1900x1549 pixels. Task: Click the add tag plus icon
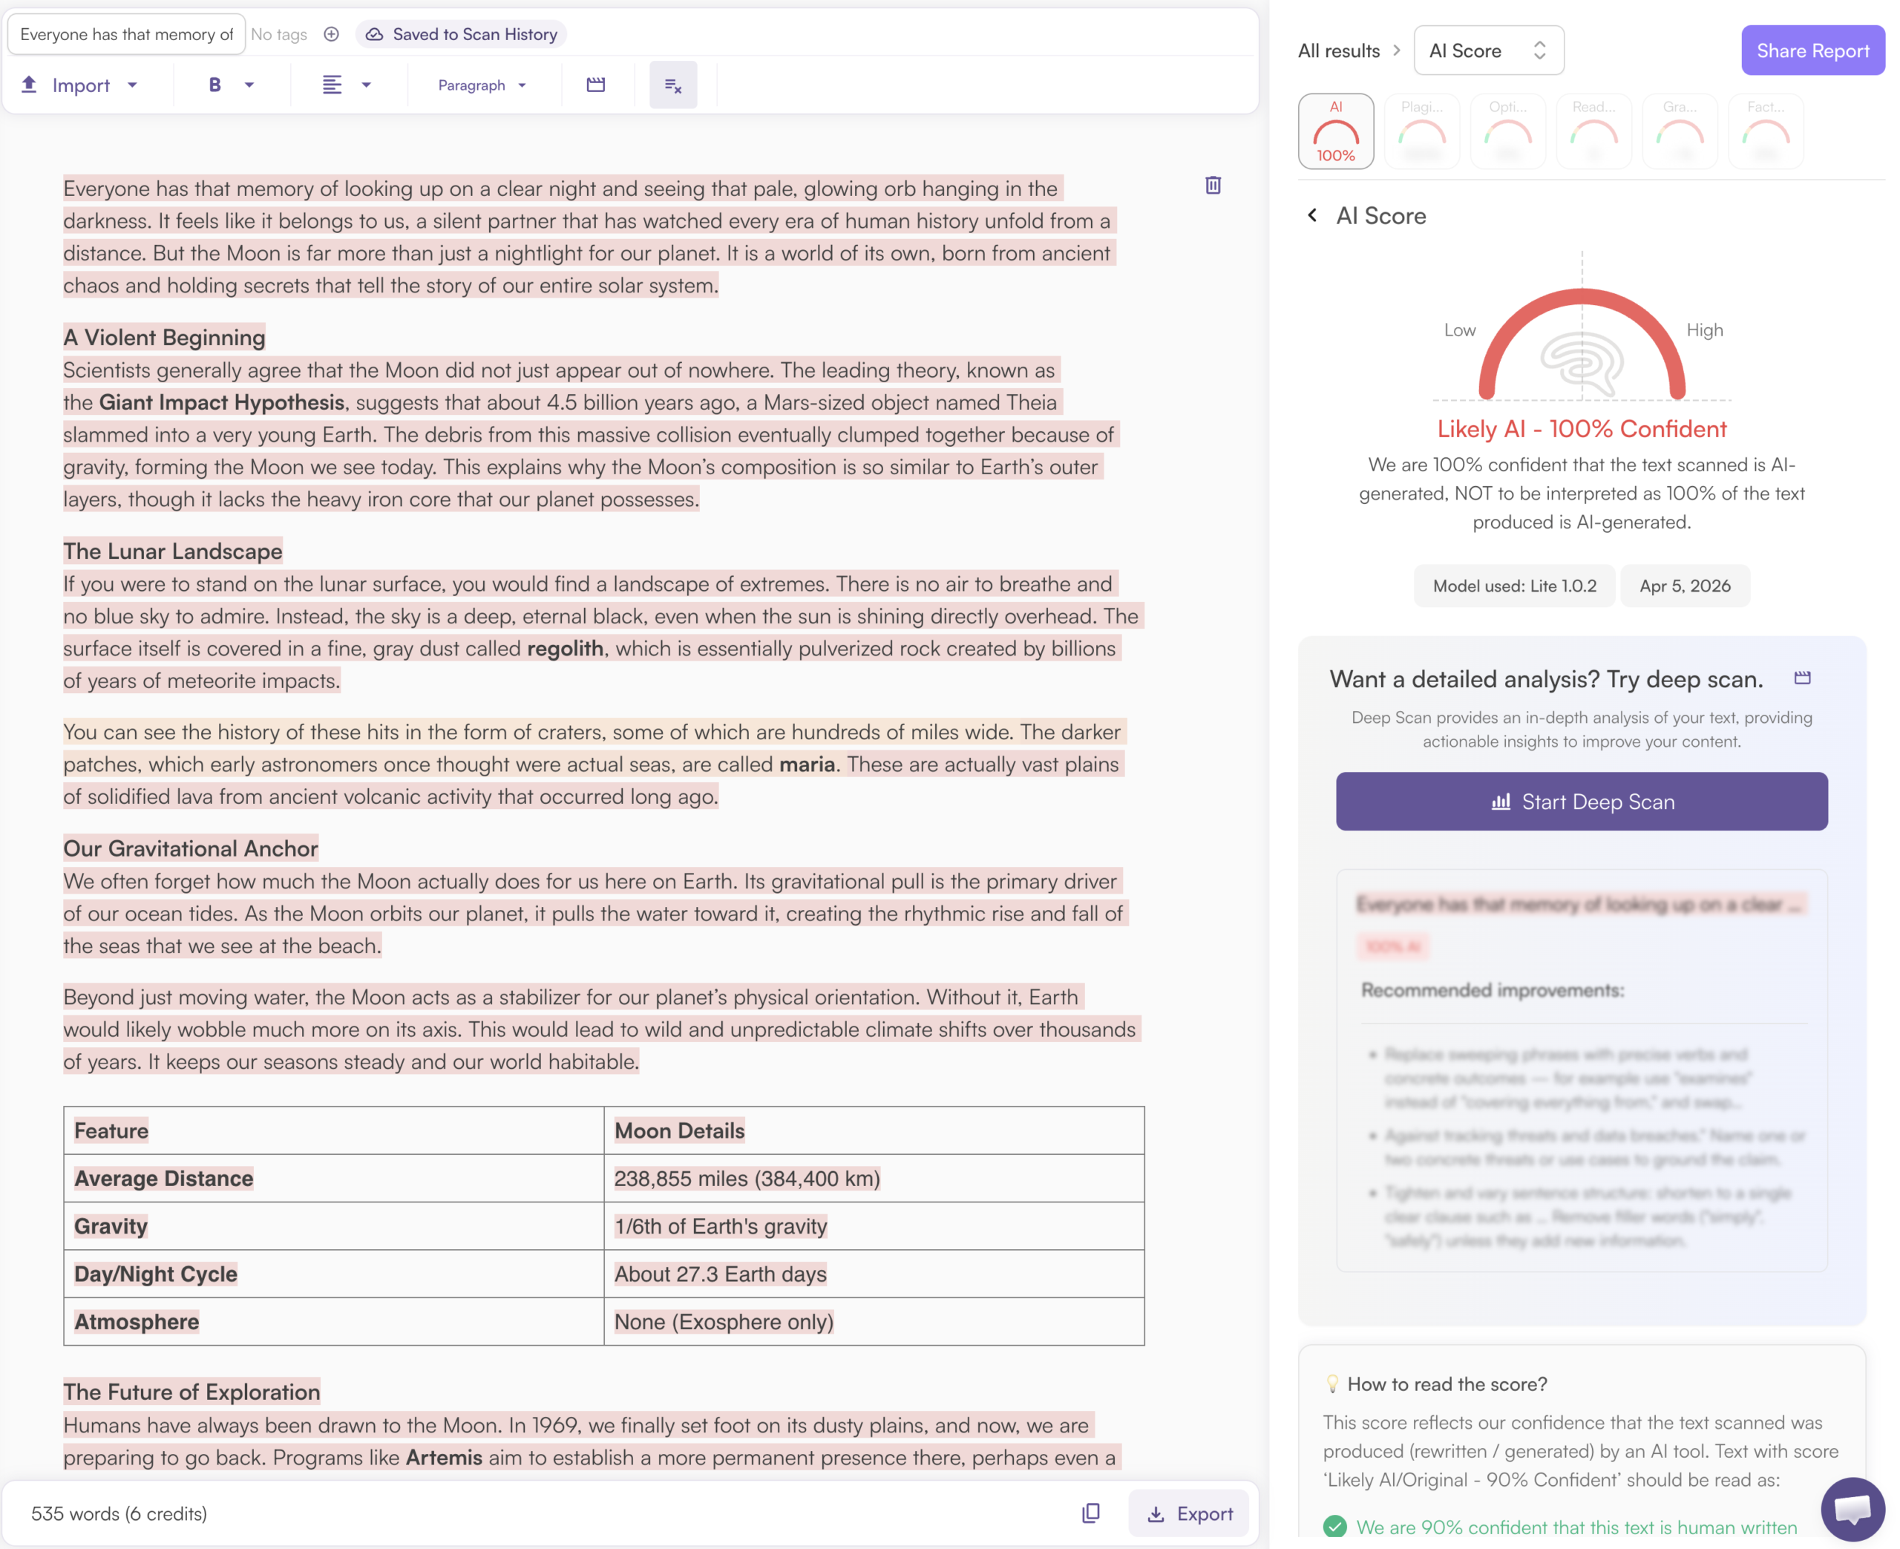331,34
